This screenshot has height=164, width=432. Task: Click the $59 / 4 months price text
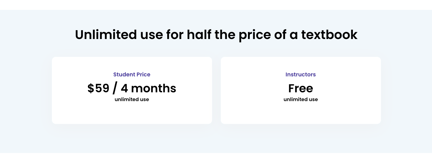132,88
